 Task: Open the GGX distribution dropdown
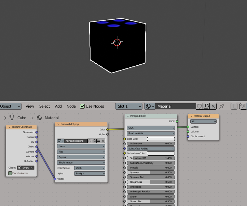click(x=151, y=128)
